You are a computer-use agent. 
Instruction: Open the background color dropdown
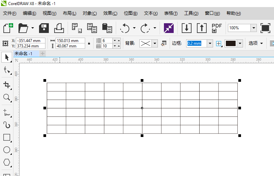(155, 43)
